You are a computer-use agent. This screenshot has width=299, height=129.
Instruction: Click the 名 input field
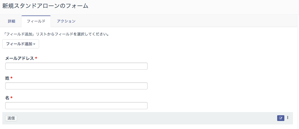coord(76,106)
